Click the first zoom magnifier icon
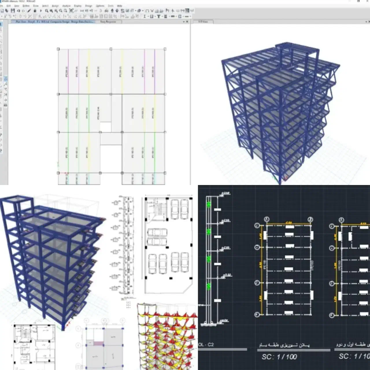 [x=47, y=11]
